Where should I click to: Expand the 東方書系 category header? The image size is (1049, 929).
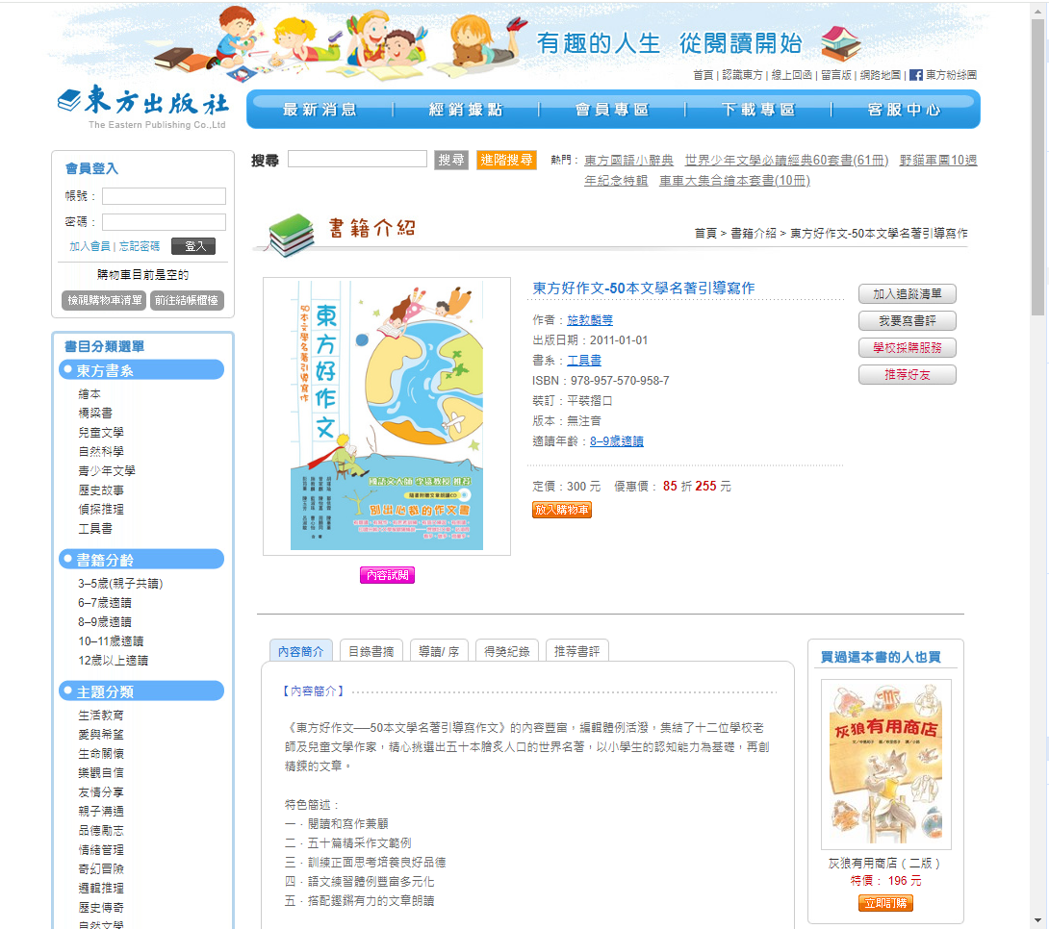coord(141,370)
